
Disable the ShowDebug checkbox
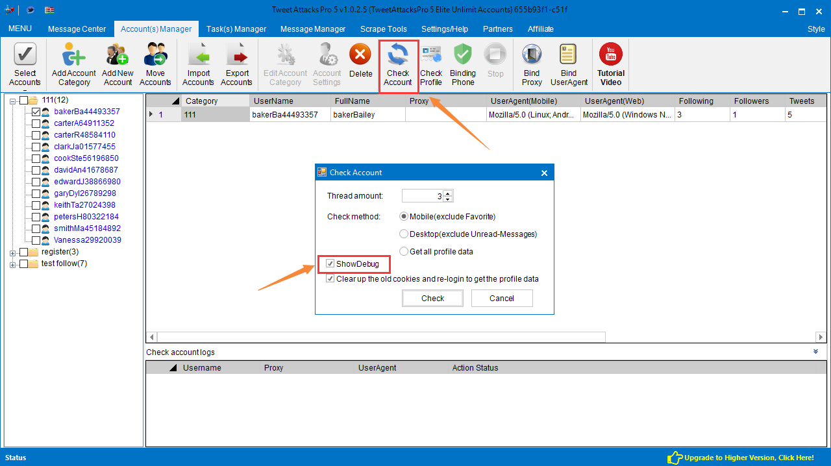click(x=330, y=264)
